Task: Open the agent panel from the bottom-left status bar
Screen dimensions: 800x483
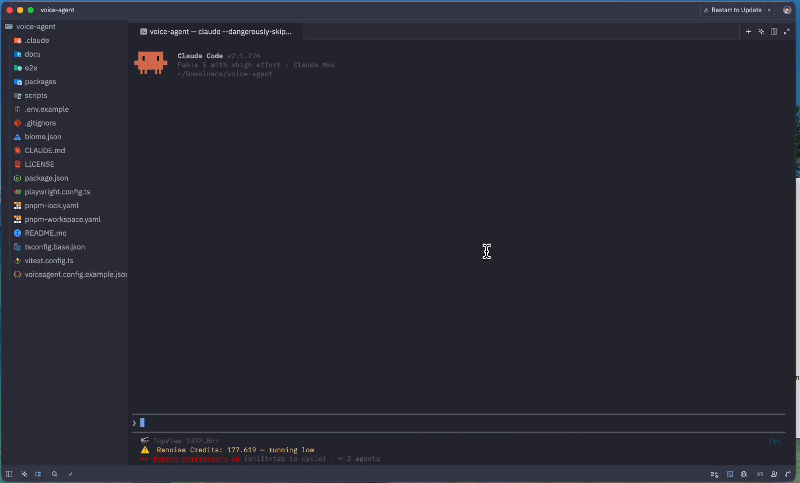Action: pyautogui.click(x=24, y=474)
